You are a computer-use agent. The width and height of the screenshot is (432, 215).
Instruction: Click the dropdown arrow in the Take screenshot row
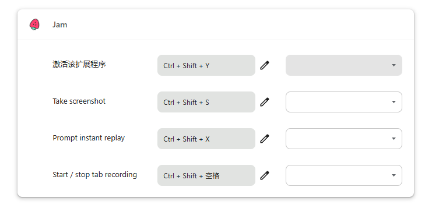coord(394,102)
